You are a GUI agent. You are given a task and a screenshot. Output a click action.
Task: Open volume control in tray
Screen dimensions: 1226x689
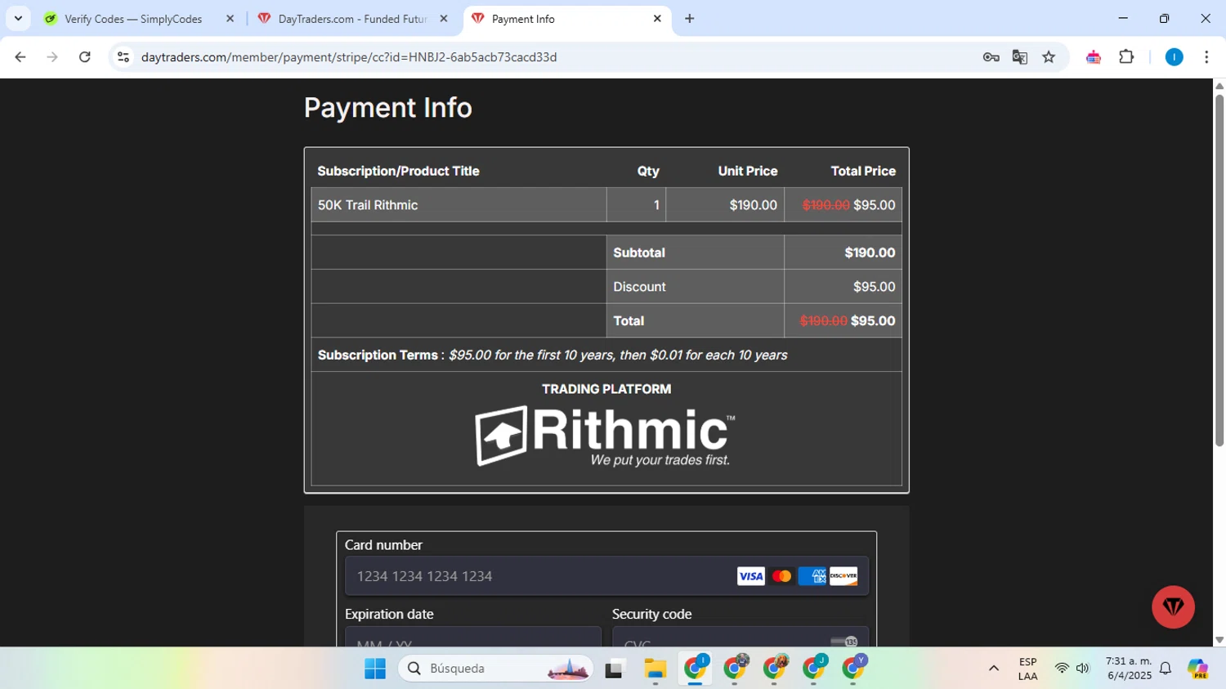coord(1083,669)
